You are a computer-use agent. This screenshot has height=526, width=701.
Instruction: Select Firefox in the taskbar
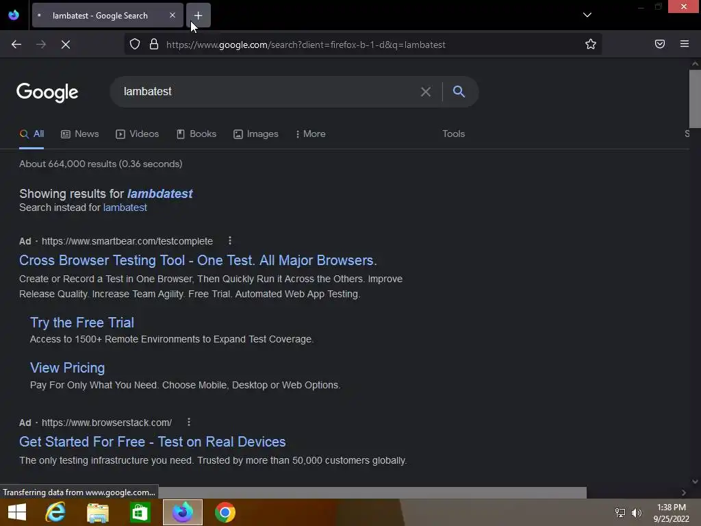tap(182, 512)
